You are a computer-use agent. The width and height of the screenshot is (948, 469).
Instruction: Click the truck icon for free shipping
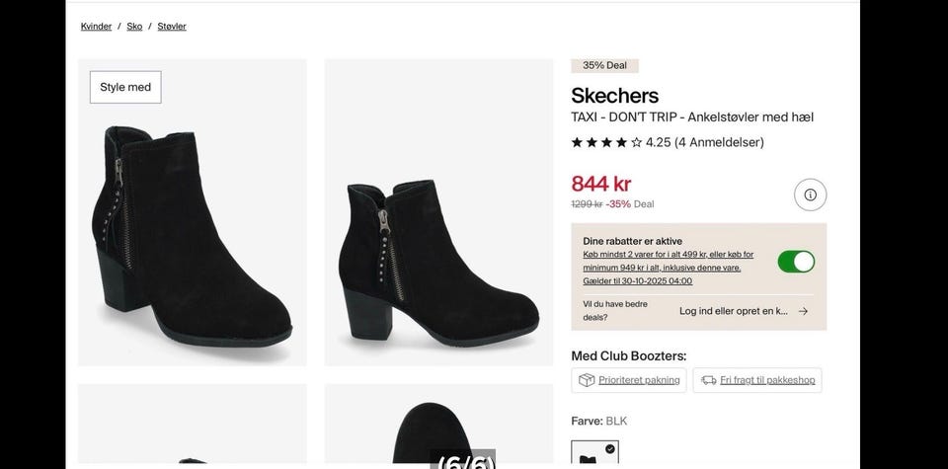[708, 380]
